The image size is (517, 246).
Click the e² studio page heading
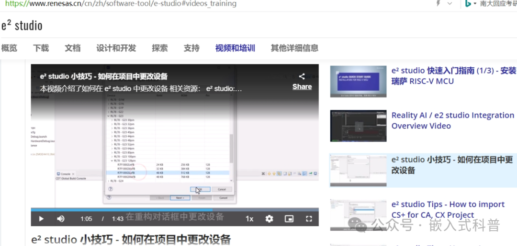tap(22, 26)
